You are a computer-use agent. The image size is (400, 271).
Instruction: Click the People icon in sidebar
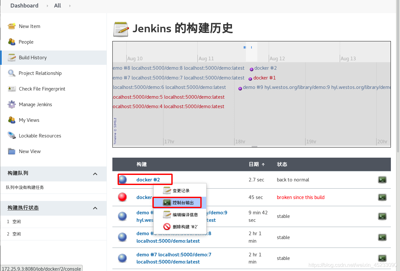tap(12, 42)
